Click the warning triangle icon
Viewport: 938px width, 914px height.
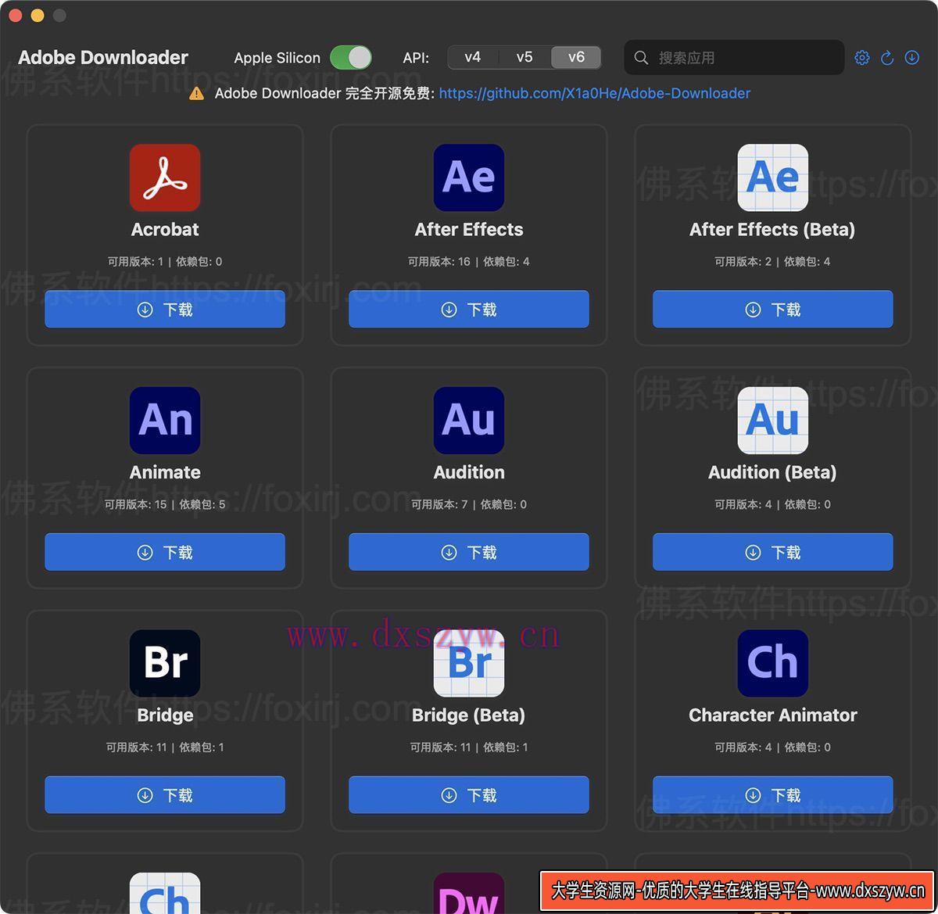[197, 94]
